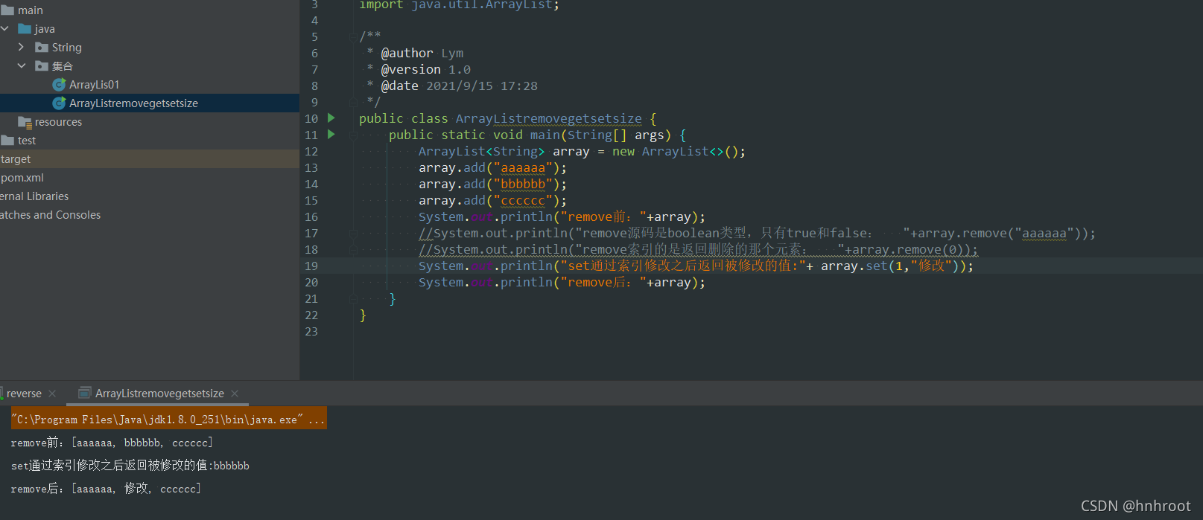Click the test folder icon

(x=7, y=141)
